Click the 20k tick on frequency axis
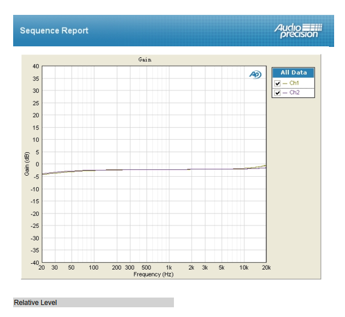This screenshot has height=317, width=345. tap(266, 268)
